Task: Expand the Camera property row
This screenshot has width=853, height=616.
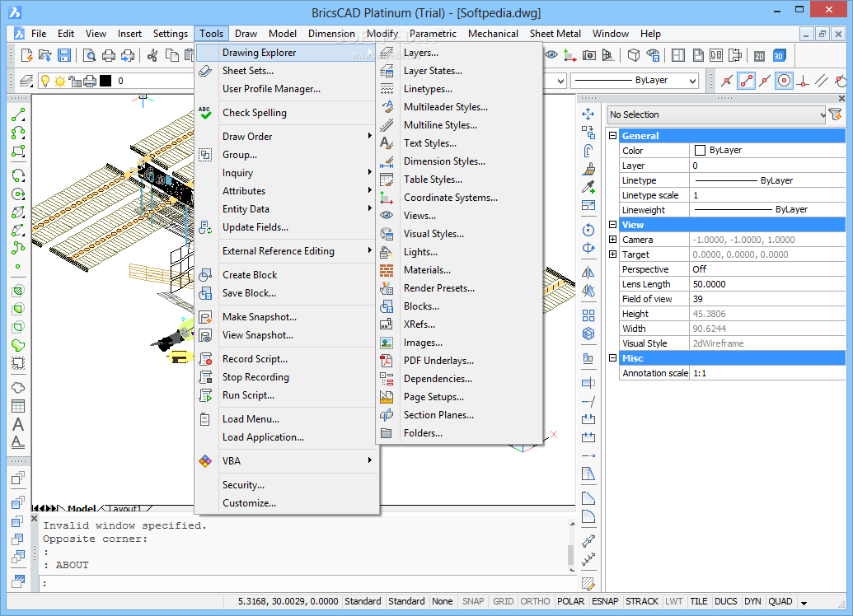Action: (x=612, y=239)
